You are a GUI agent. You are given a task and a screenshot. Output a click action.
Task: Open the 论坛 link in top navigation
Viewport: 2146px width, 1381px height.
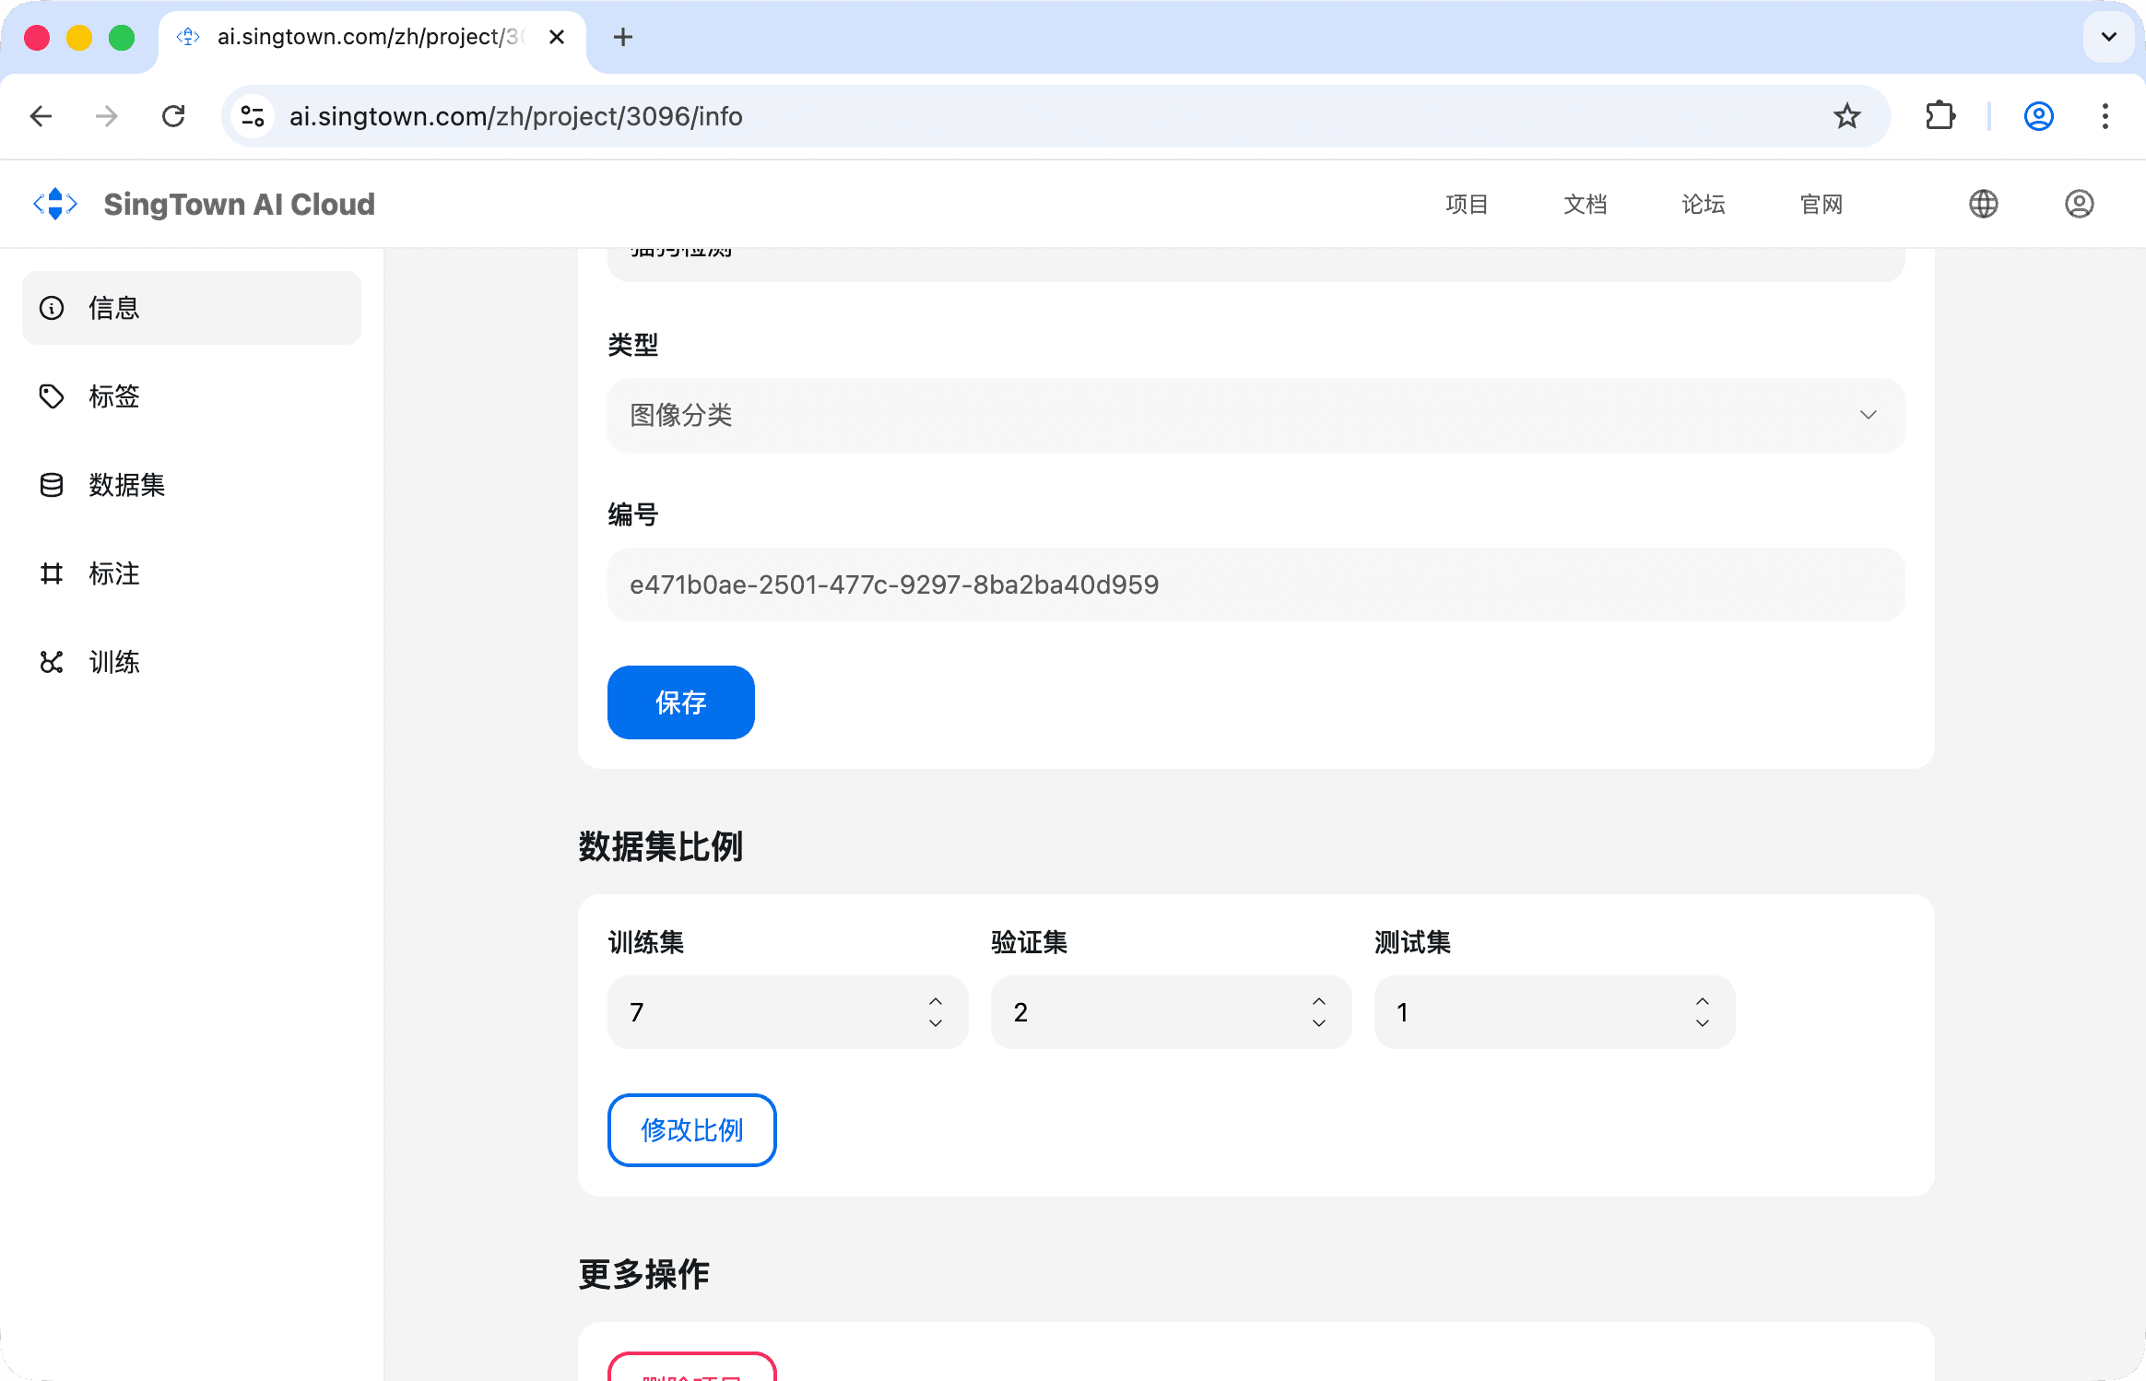click(1703, 204)
